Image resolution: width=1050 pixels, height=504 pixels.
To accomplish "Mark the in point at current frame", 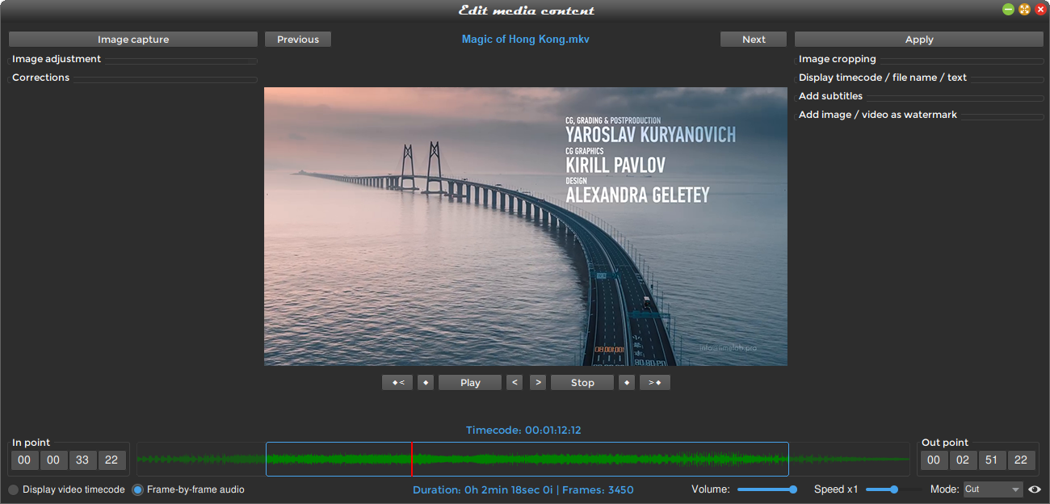I will point(426,382).
